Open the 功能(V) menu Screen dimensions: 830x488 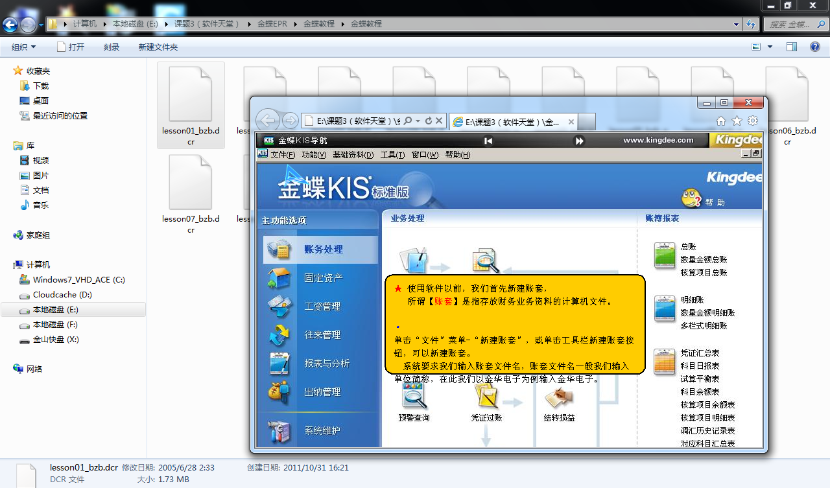pos(314,155)
